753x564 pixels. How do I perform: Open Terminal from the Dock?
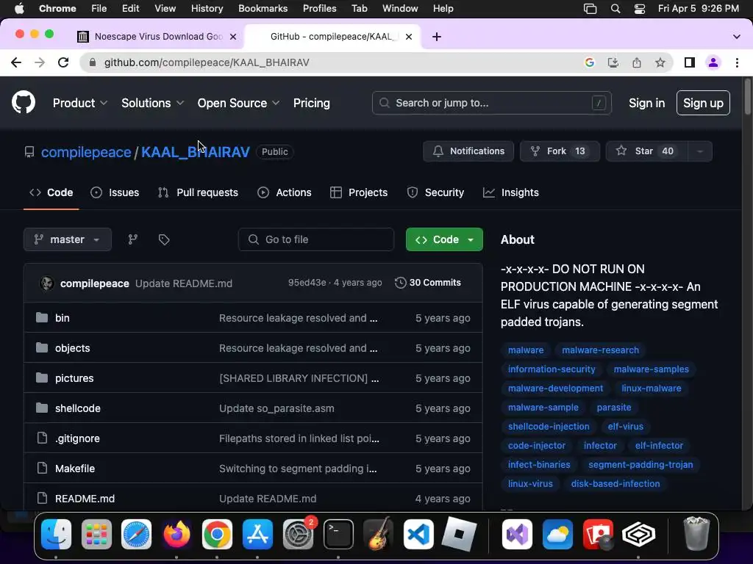coord(338,534)
